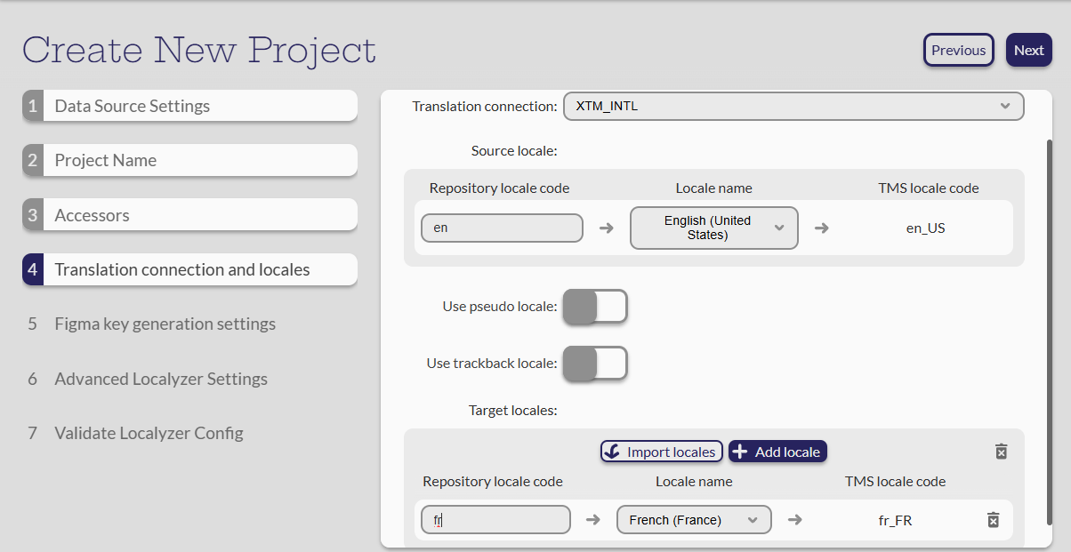This screenshot has height=552, width=1071.
Task: Open the Translation connection XTM_INTL dropdown
Action: (793, 107)
